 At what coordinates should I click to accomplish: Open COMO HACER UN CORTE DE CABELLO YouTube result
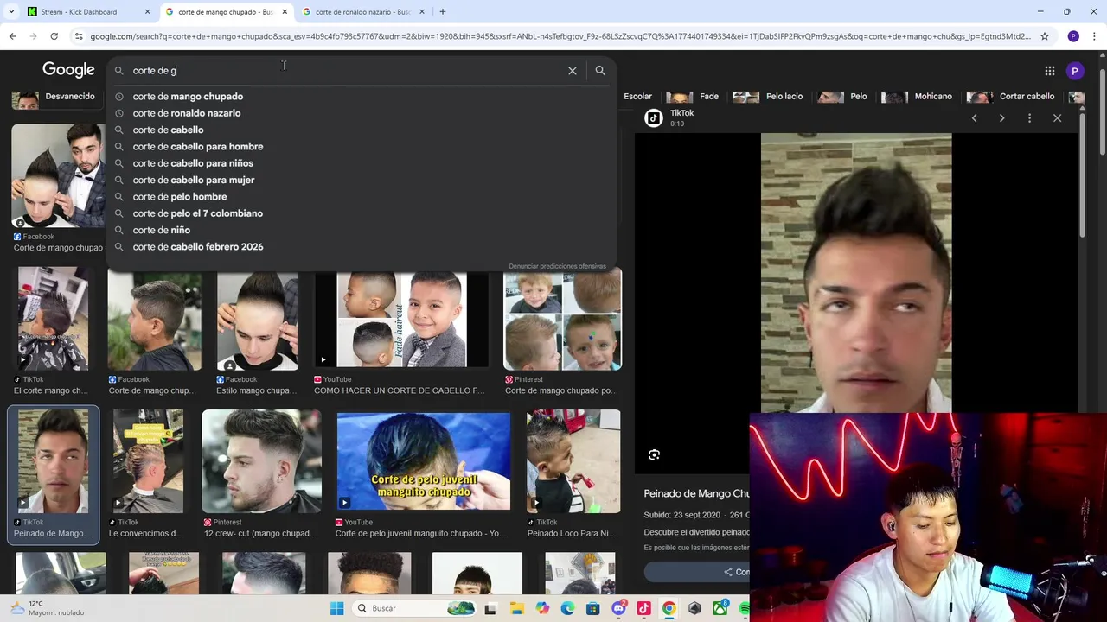pos(401,320)
